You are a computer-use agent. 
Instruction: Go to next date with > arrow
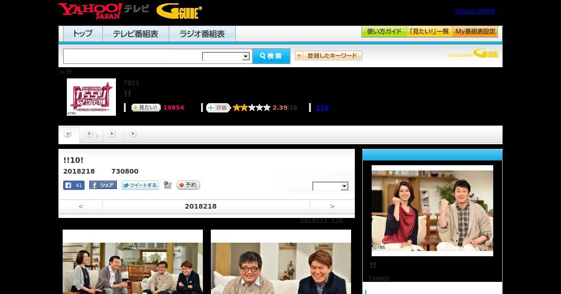332,206
